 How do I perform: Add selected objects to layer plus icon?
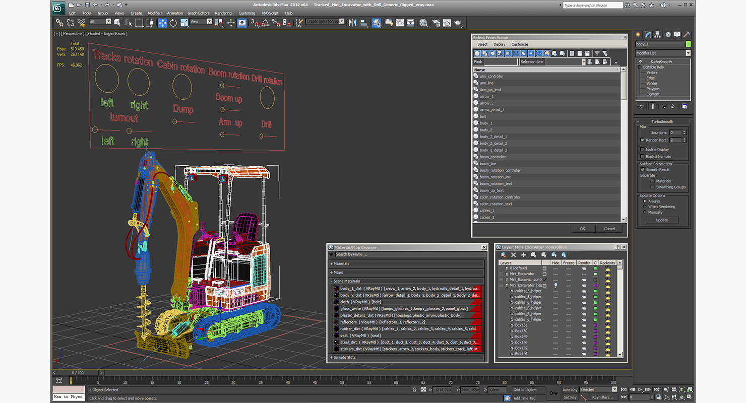(523, 255)
